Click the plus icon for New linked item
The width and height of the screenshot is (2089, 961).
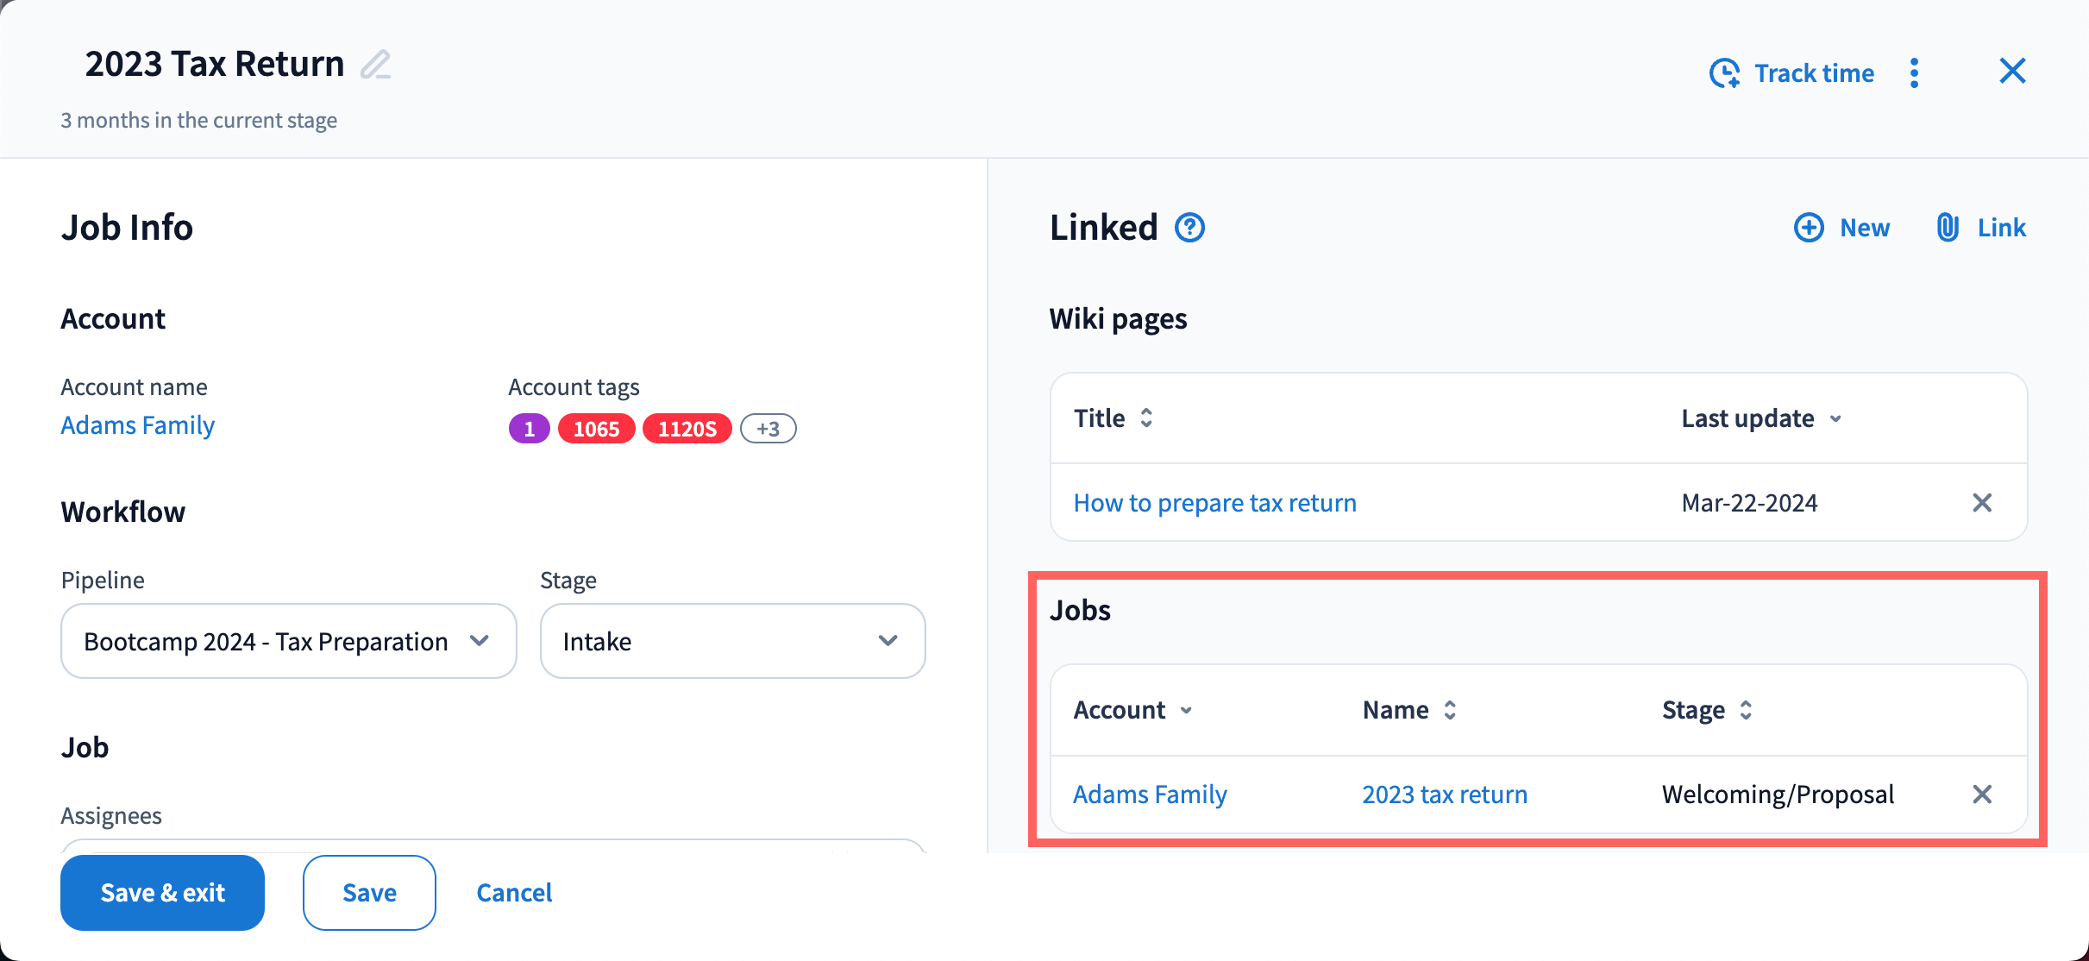tap(1809, 228)
